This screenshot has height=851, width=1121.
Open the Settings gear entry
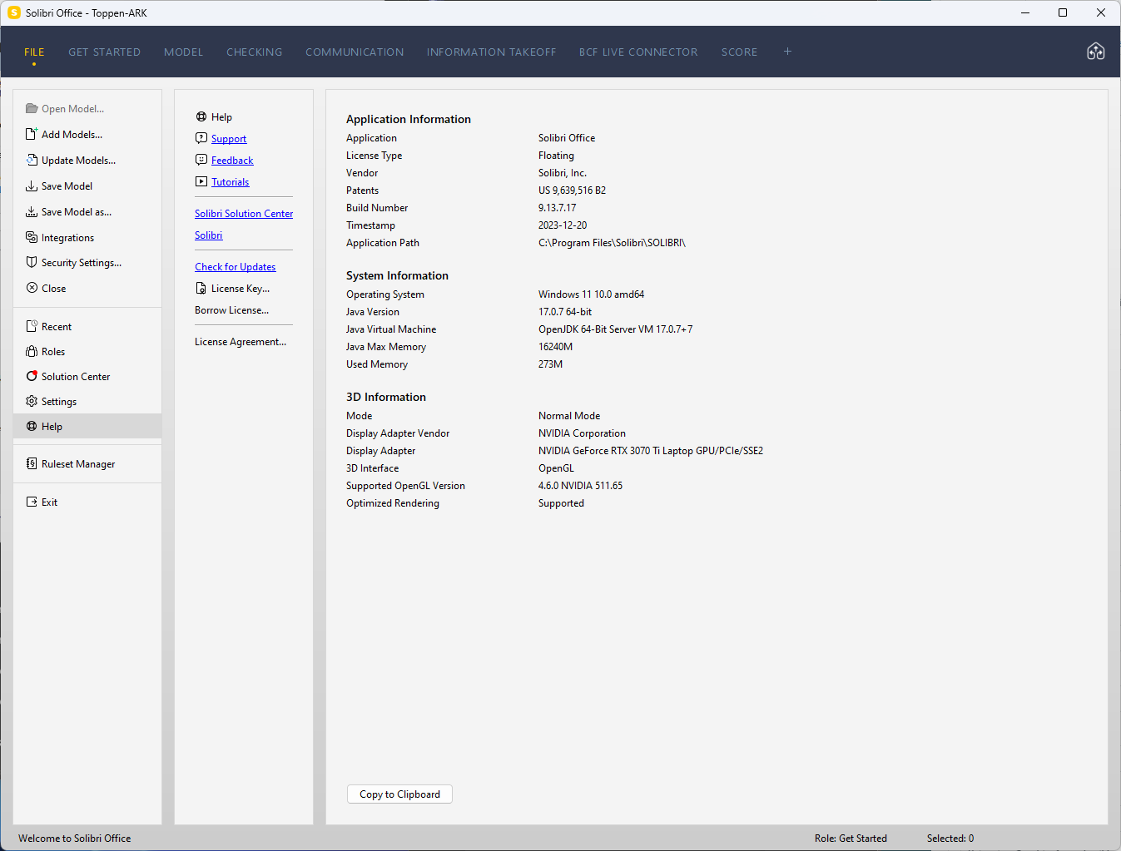pyautogui.click(x=58, y=402)
